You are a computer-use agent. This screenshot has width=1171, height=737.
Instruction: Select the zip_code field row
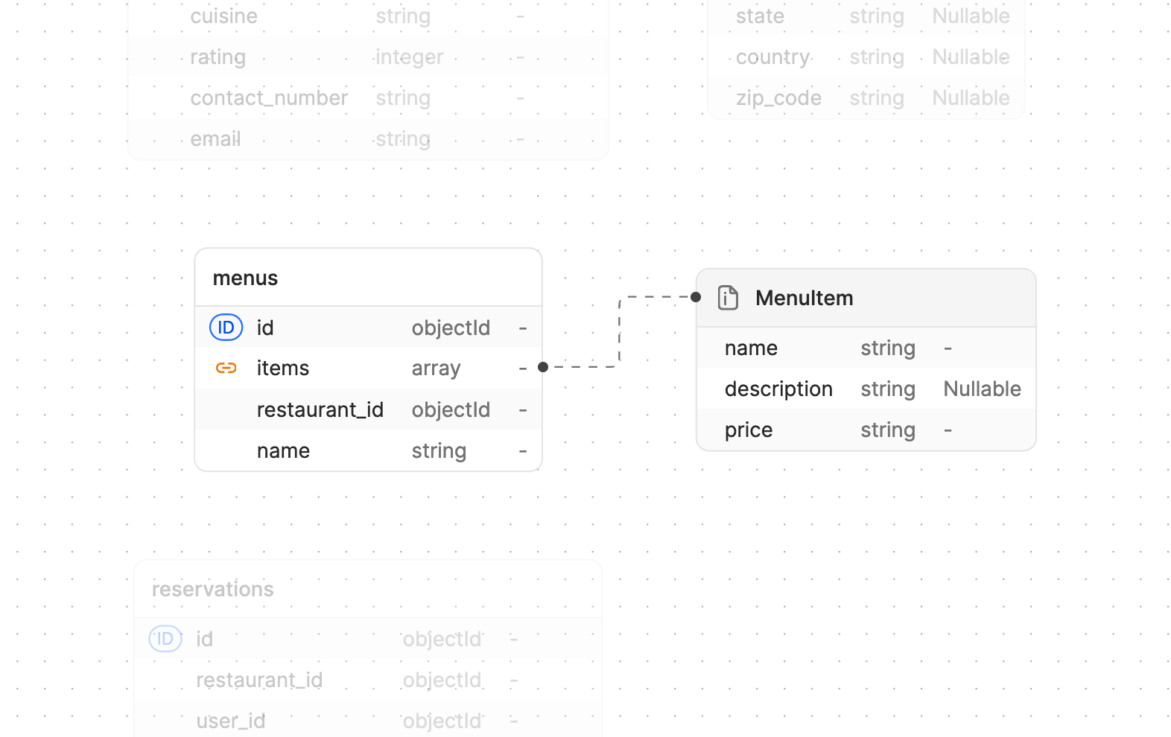pos(866,98)
